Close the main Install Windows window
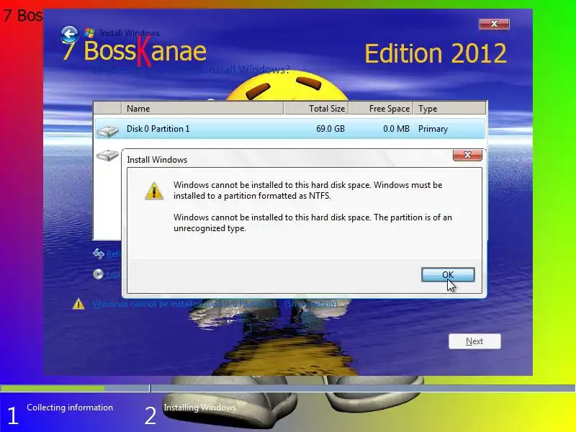This screenshot has height=432, width=576. coord(494,24)
